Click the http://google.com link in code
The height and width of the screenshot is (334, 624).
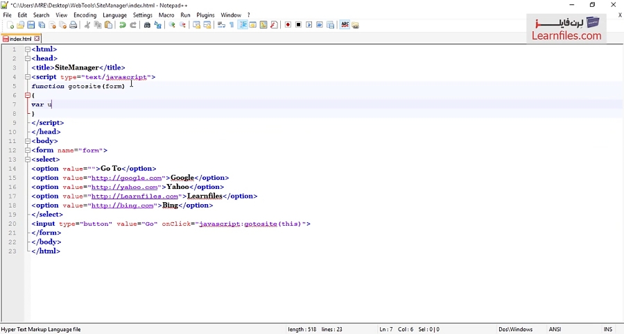click(126, 178)
